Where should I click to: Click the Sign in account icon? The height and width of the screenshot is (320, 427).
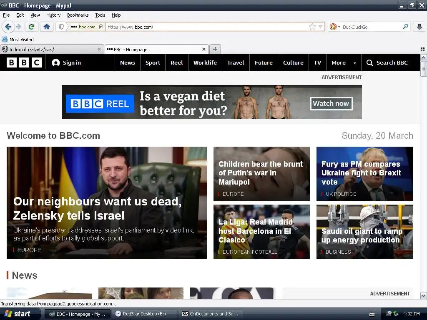pyautogui.click(x=56, y=62)
